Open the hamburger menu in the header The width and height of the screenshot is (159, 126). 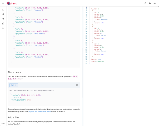3,3
